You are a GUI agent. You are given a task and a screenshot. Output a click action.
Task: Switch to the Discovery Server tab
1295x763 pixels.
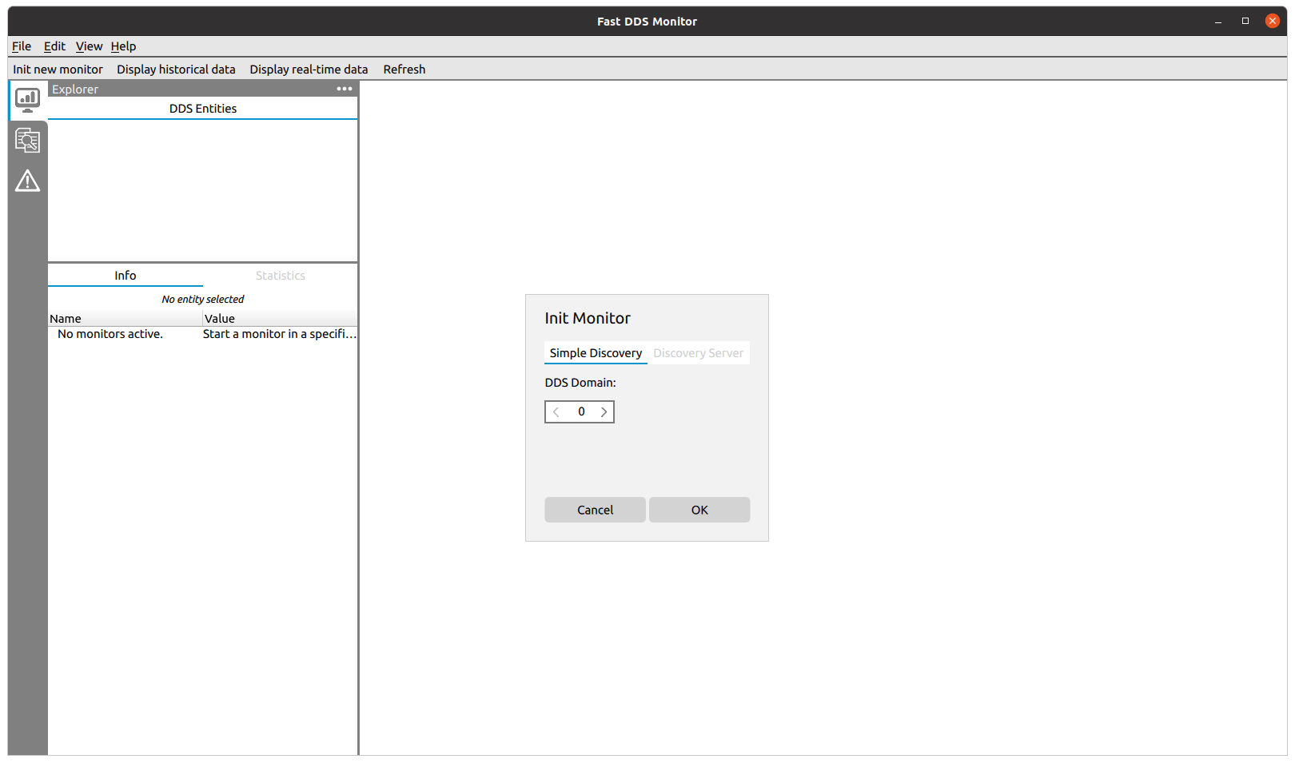[x=698, y=353]
